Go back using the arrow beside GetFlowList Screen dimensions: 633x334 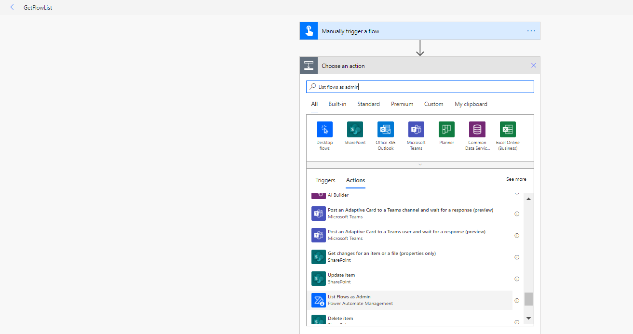(x=13, y=7)
